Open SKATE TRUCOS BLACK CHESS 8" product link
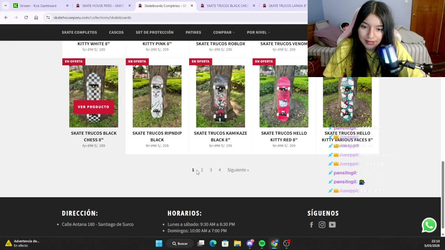 (94, 136)
